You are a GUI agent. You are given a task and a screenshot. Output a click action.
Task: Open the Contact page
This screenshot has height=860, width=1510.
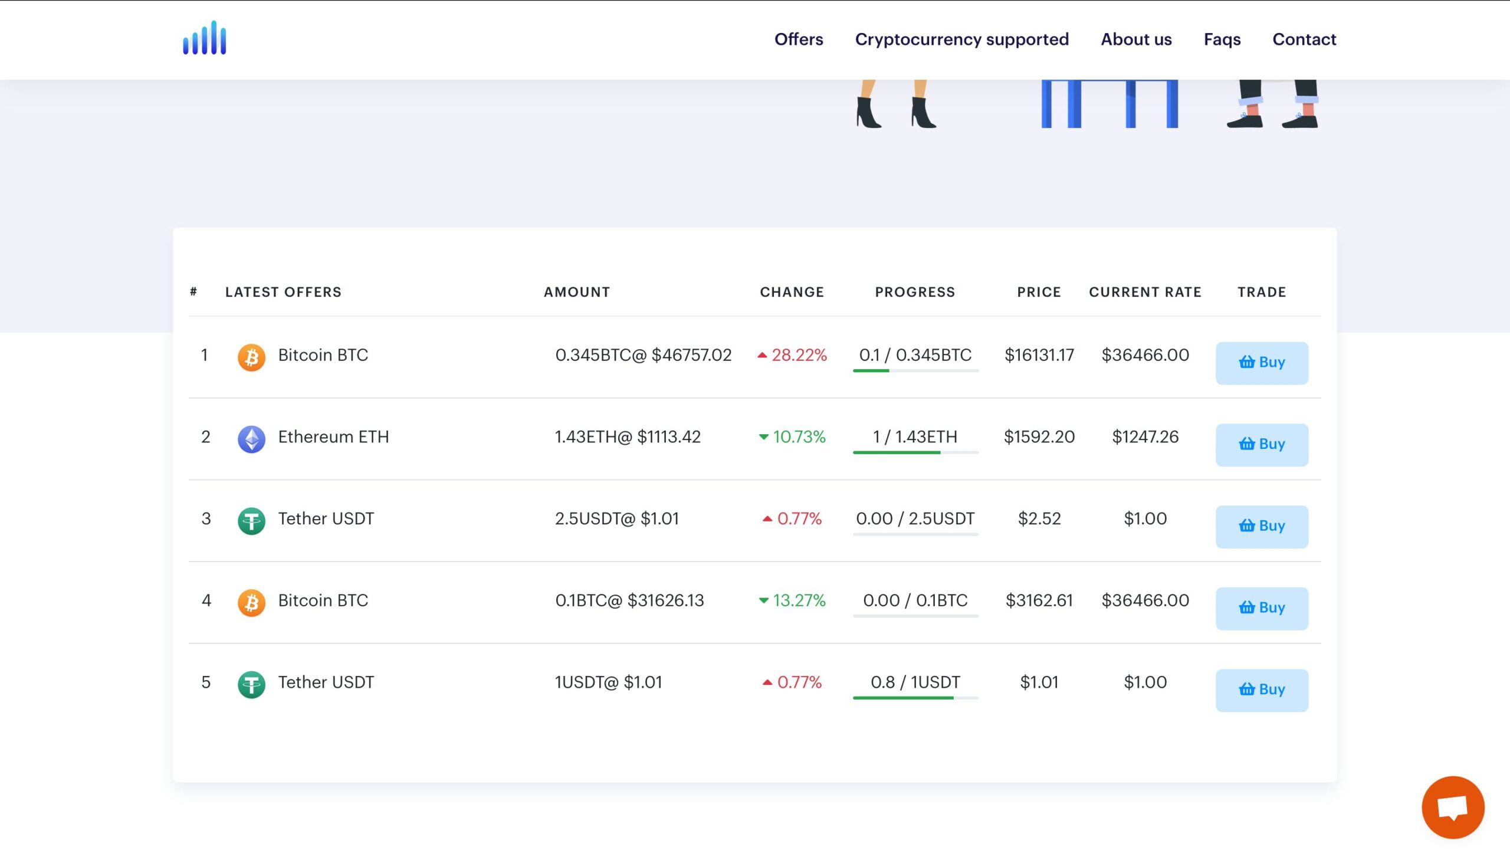click(x=1304, y=40)
